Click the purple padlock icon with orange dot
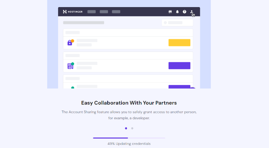 pyautogui.click(x=70, y=43)
